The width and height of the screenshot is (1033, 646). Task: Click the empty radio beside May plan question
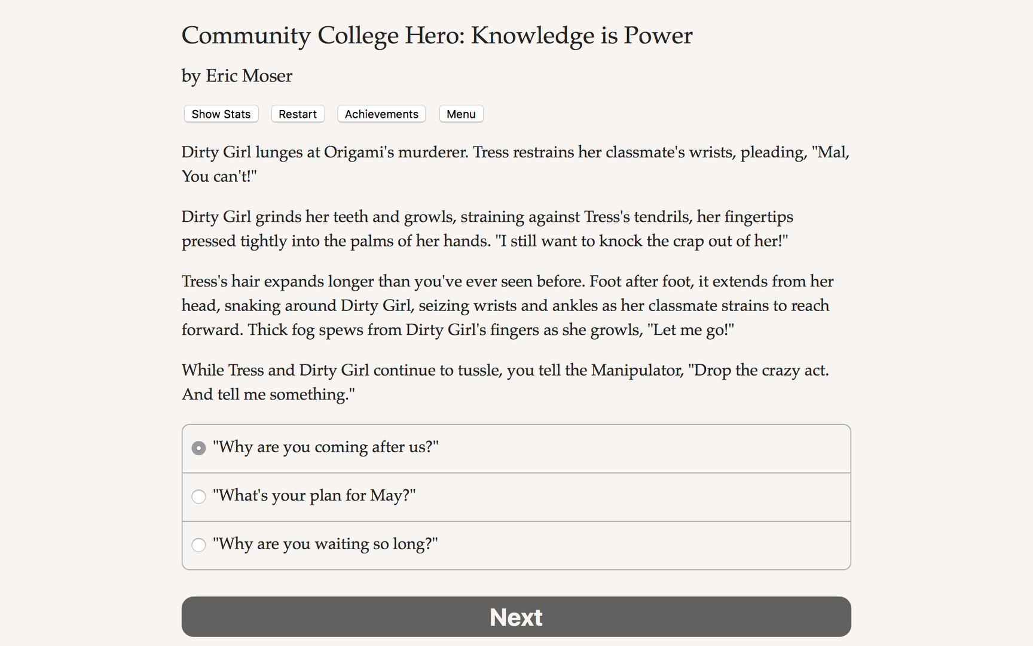click(x=198, y=496)
